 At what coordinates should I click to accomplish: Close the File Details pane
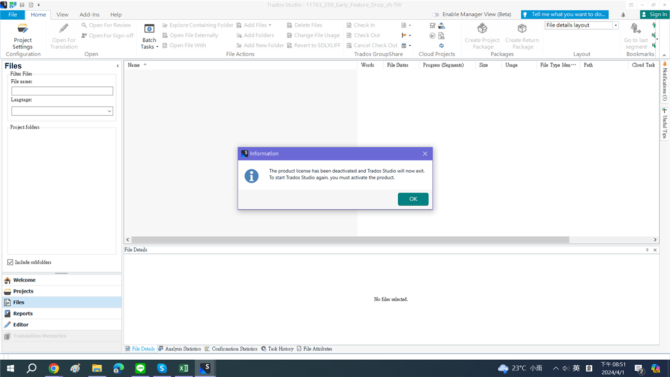click(x=655, y=250)
